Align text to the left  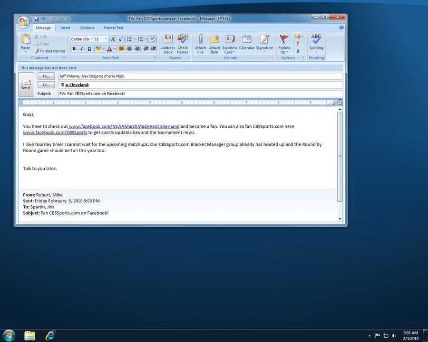click(x=121, y=48)
